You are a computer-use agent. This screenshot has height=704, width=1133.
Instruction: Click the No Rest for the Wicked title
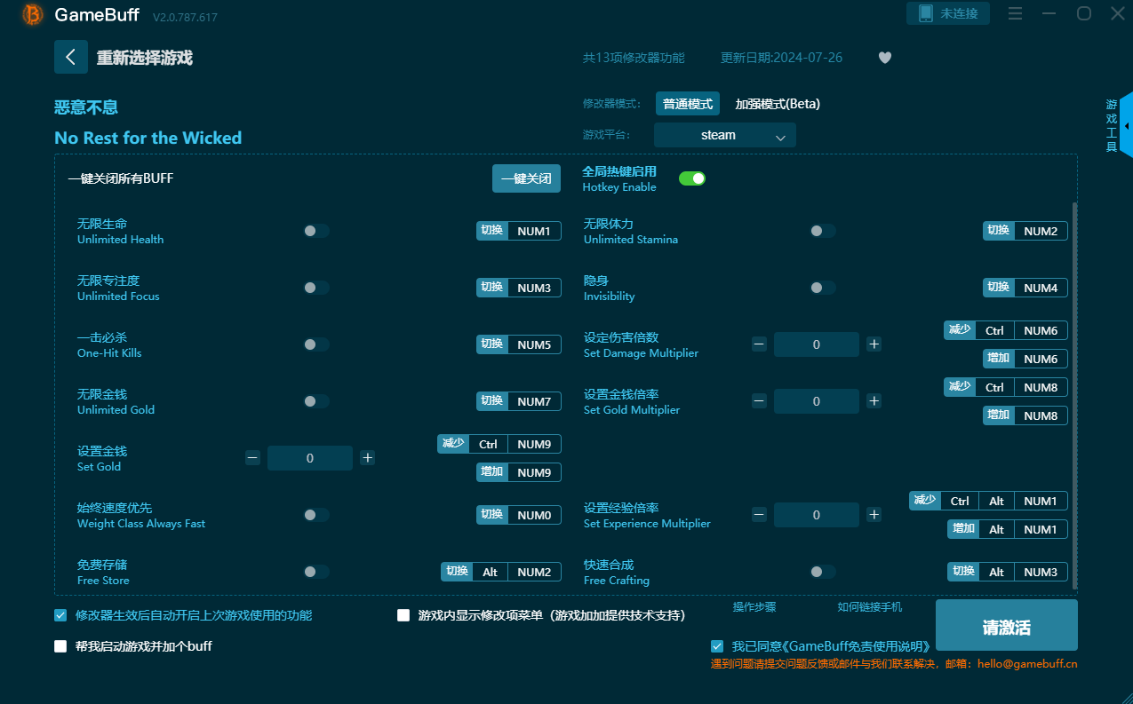pos(148,138)
